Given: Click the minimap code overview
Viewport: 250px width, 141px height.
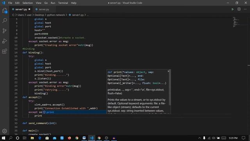Looking at the screenshot, I should [x=236, y=22].
